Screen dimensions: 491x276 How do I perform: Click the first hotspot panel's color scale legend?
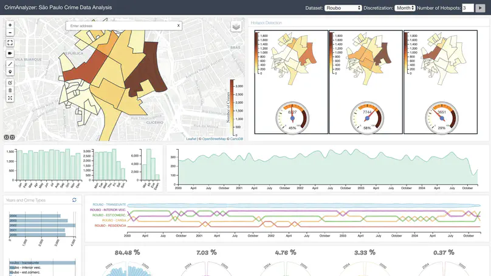coord(262,54)
